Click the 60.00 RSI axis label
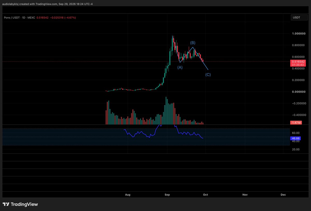The image size is (311, 211). pyautogui.click(x=296, y=133)
